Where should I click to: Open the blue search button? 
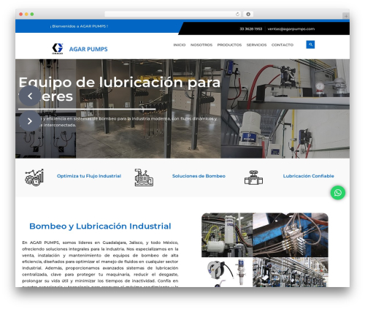310,45
